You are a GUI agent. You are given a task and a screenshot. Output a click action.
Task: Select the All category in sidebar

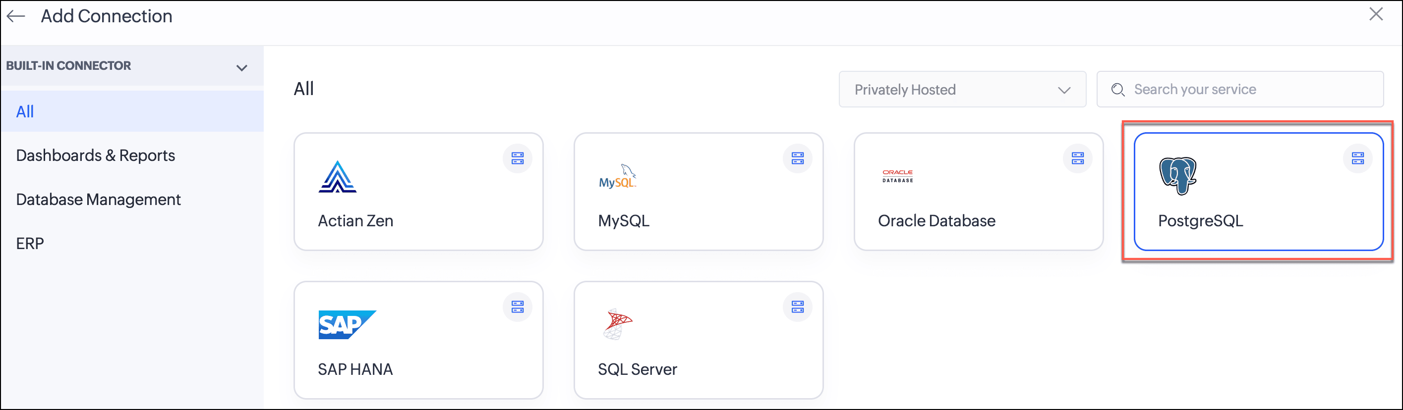click(132, 111)
